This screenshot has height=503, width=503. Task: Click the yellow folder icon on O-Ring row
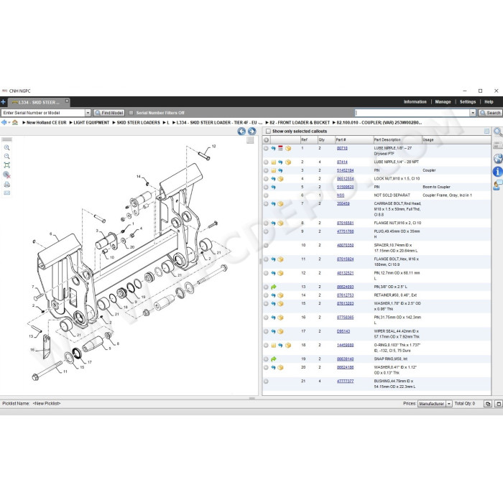[x=273, y=346]
